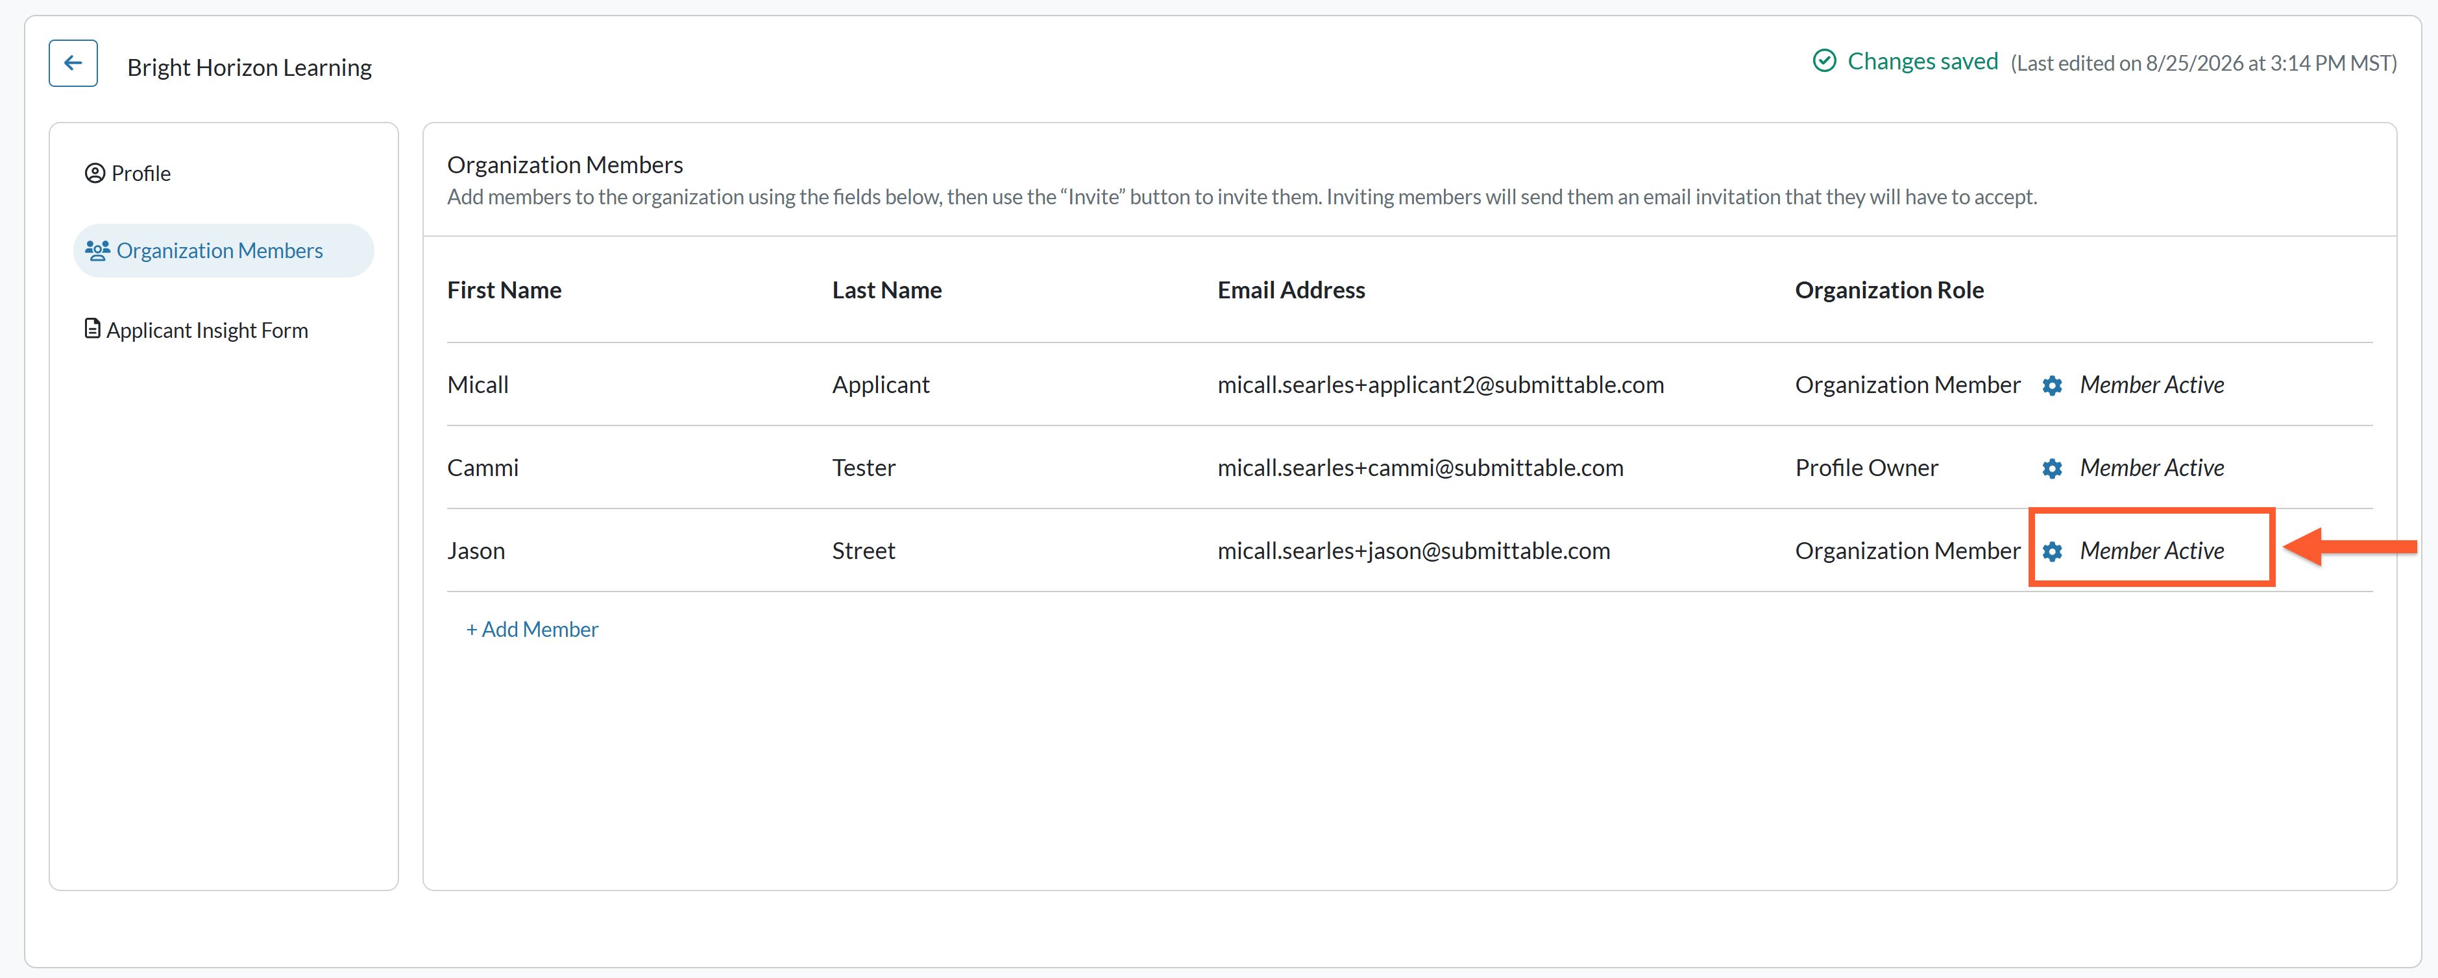Image resolution: width=2438 pixels, height=978 pixels.
Task: Click the Member Active status for Cammi
Action: (x=2151, y=467)
